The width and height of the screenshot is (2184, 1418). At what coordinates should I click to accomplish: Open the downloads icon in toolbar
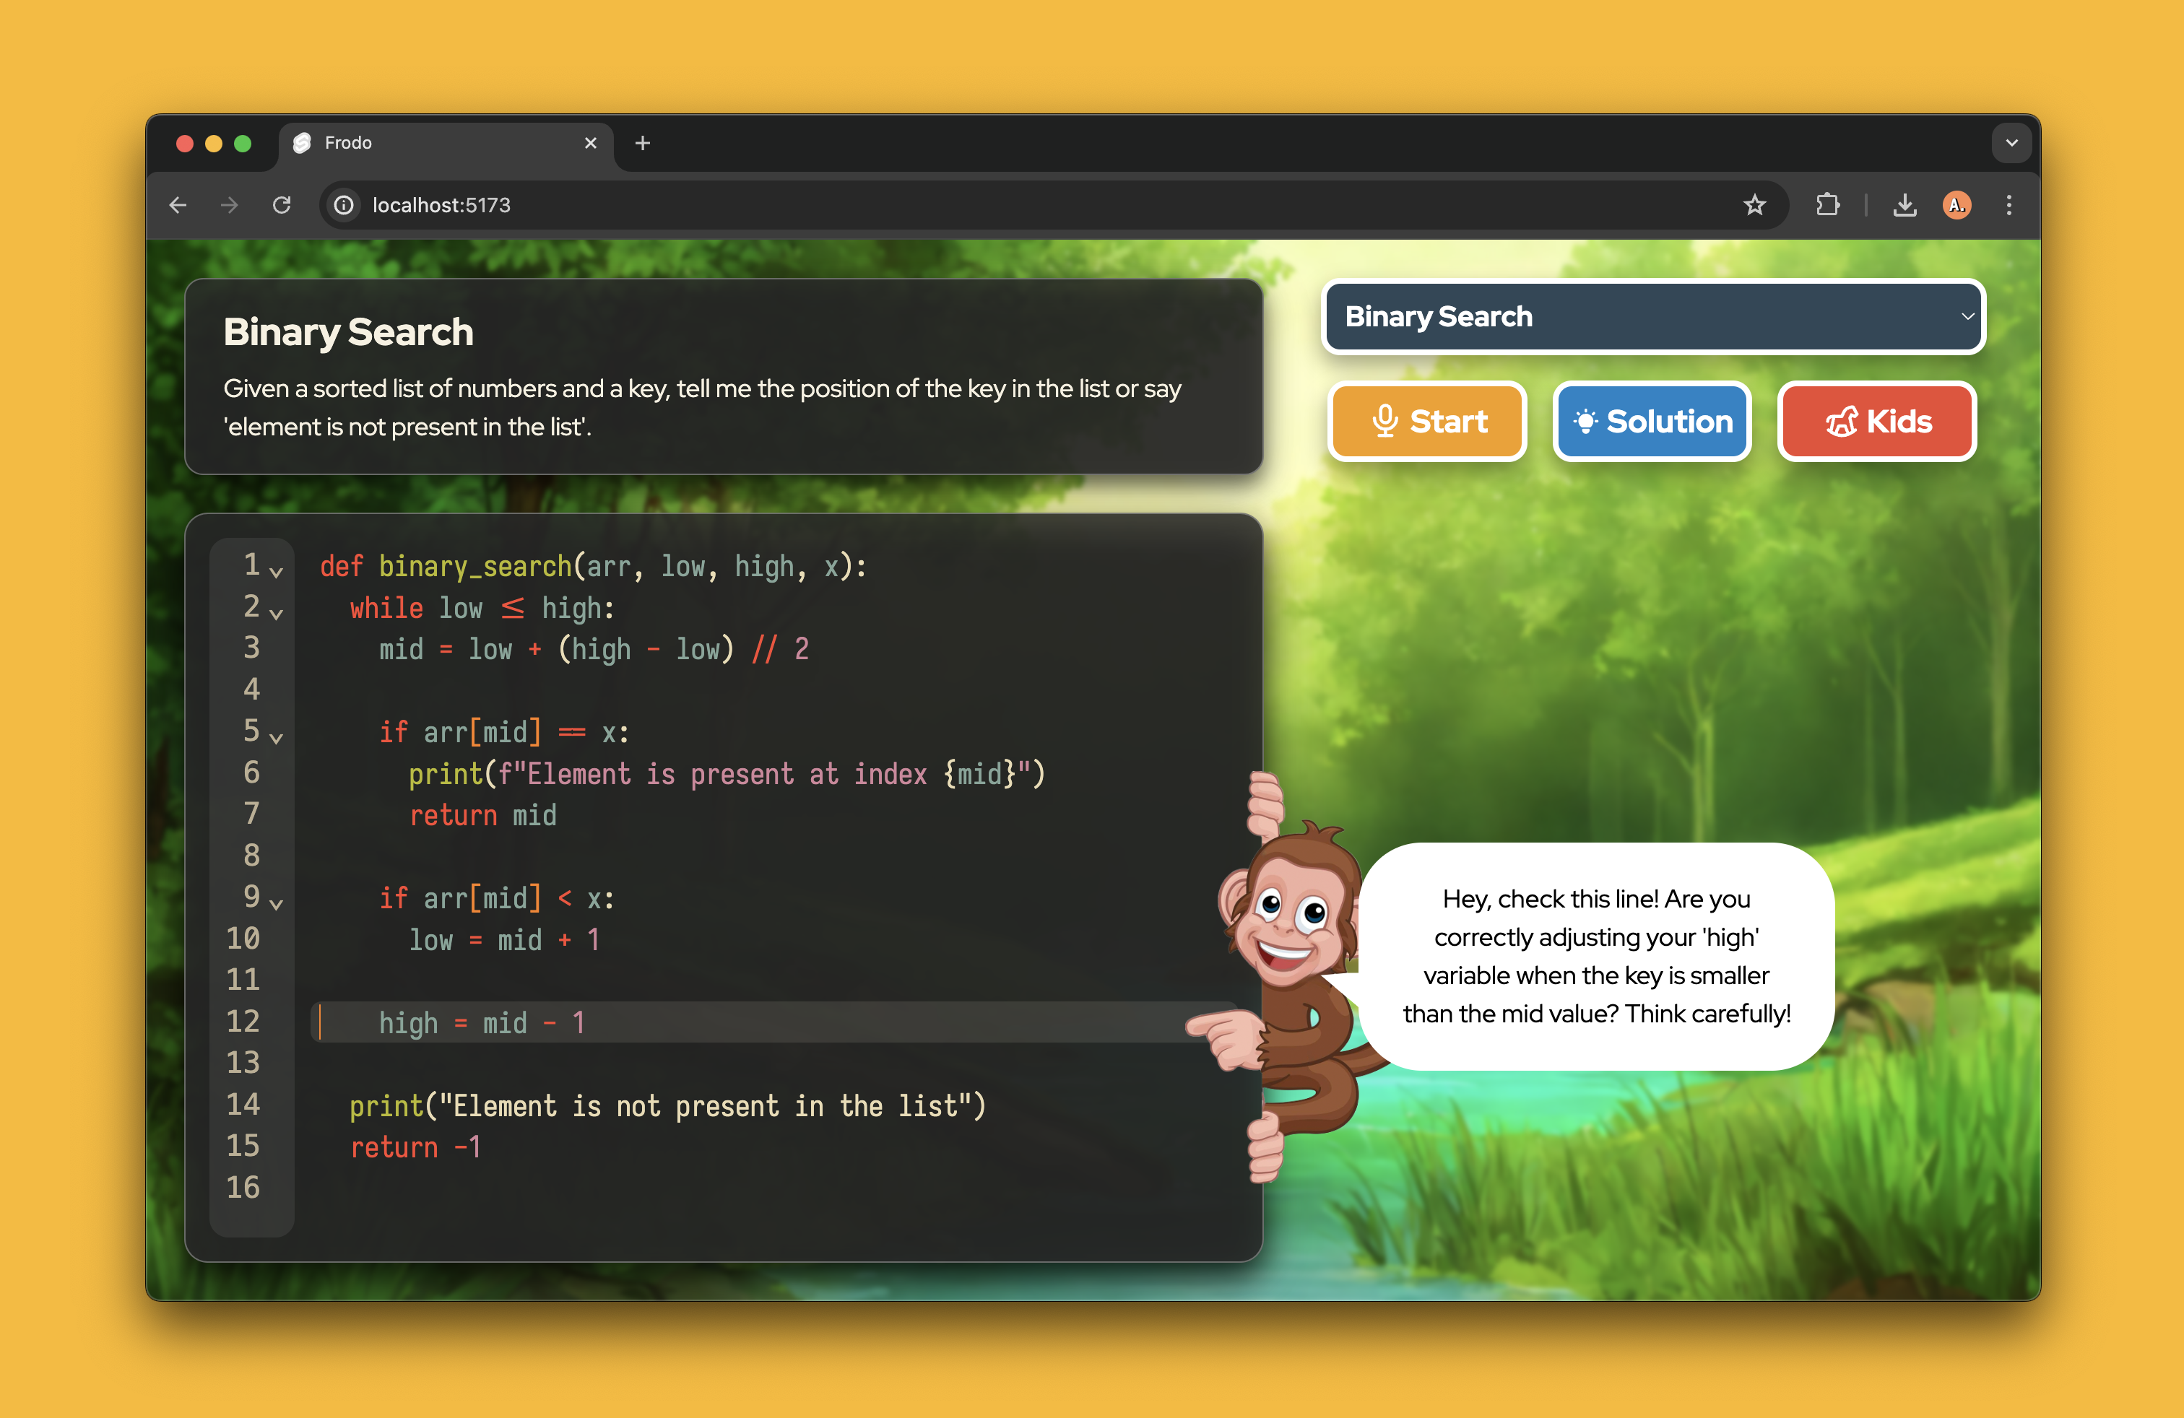(x=1904, y=204)
